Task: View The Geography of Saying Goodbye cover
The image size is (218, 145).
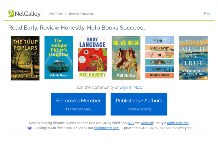Action: pos(160,57)
